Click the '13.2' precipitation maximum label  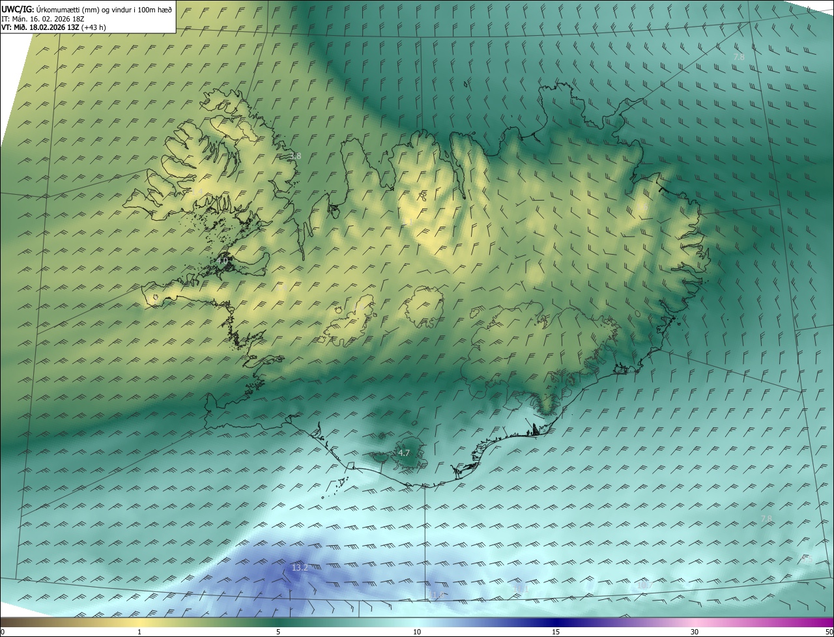tap(300, 568)
